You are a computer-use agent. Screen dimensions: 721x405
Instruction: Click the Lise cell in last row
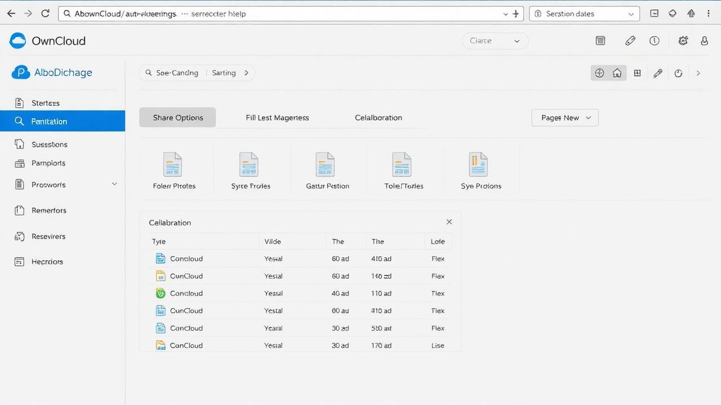click(438, 345)
